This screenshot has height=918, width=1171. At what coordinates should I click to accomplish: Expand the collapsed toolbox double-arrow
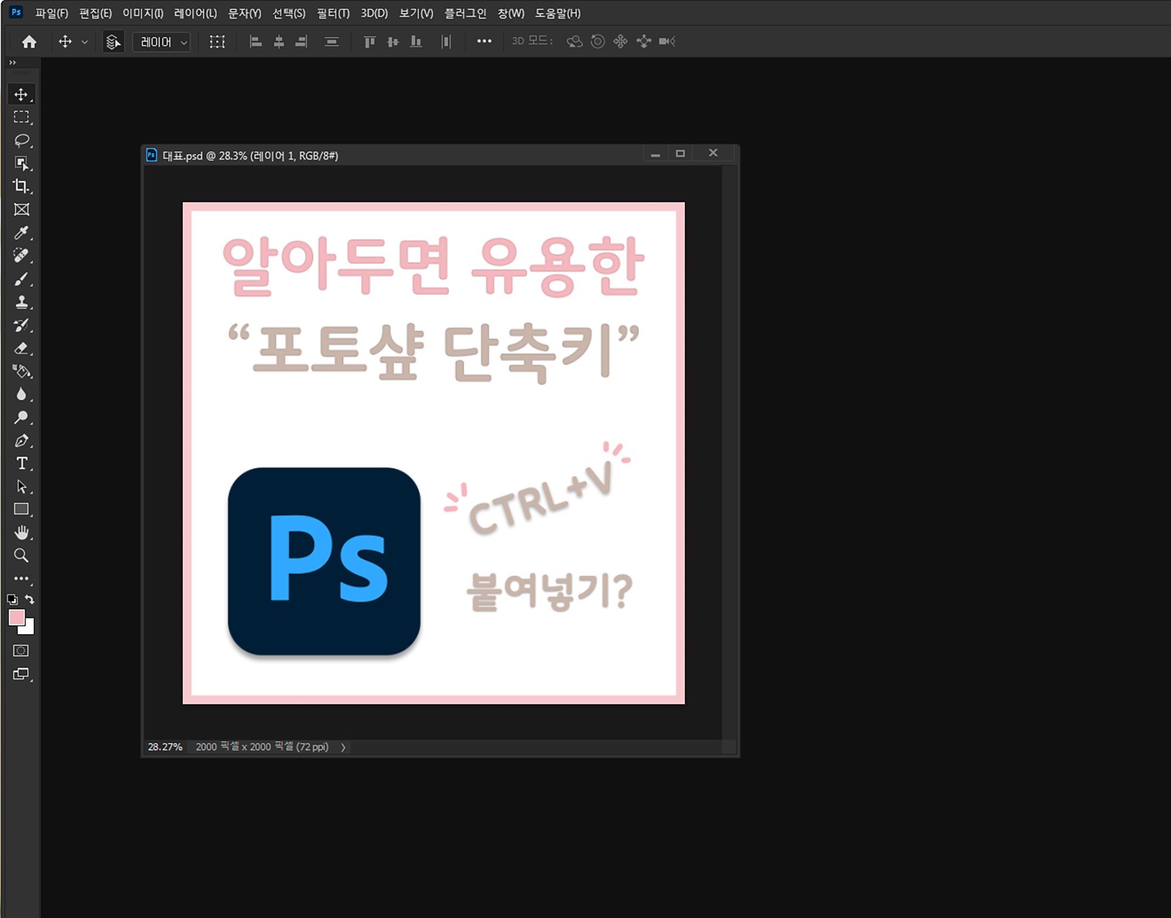pos(12,63)
